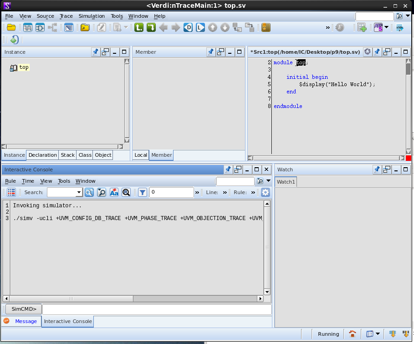Open the Trace menu
The height and width of the screenshot is (344, 414).
pyautogui.click(x=66, y=16)
